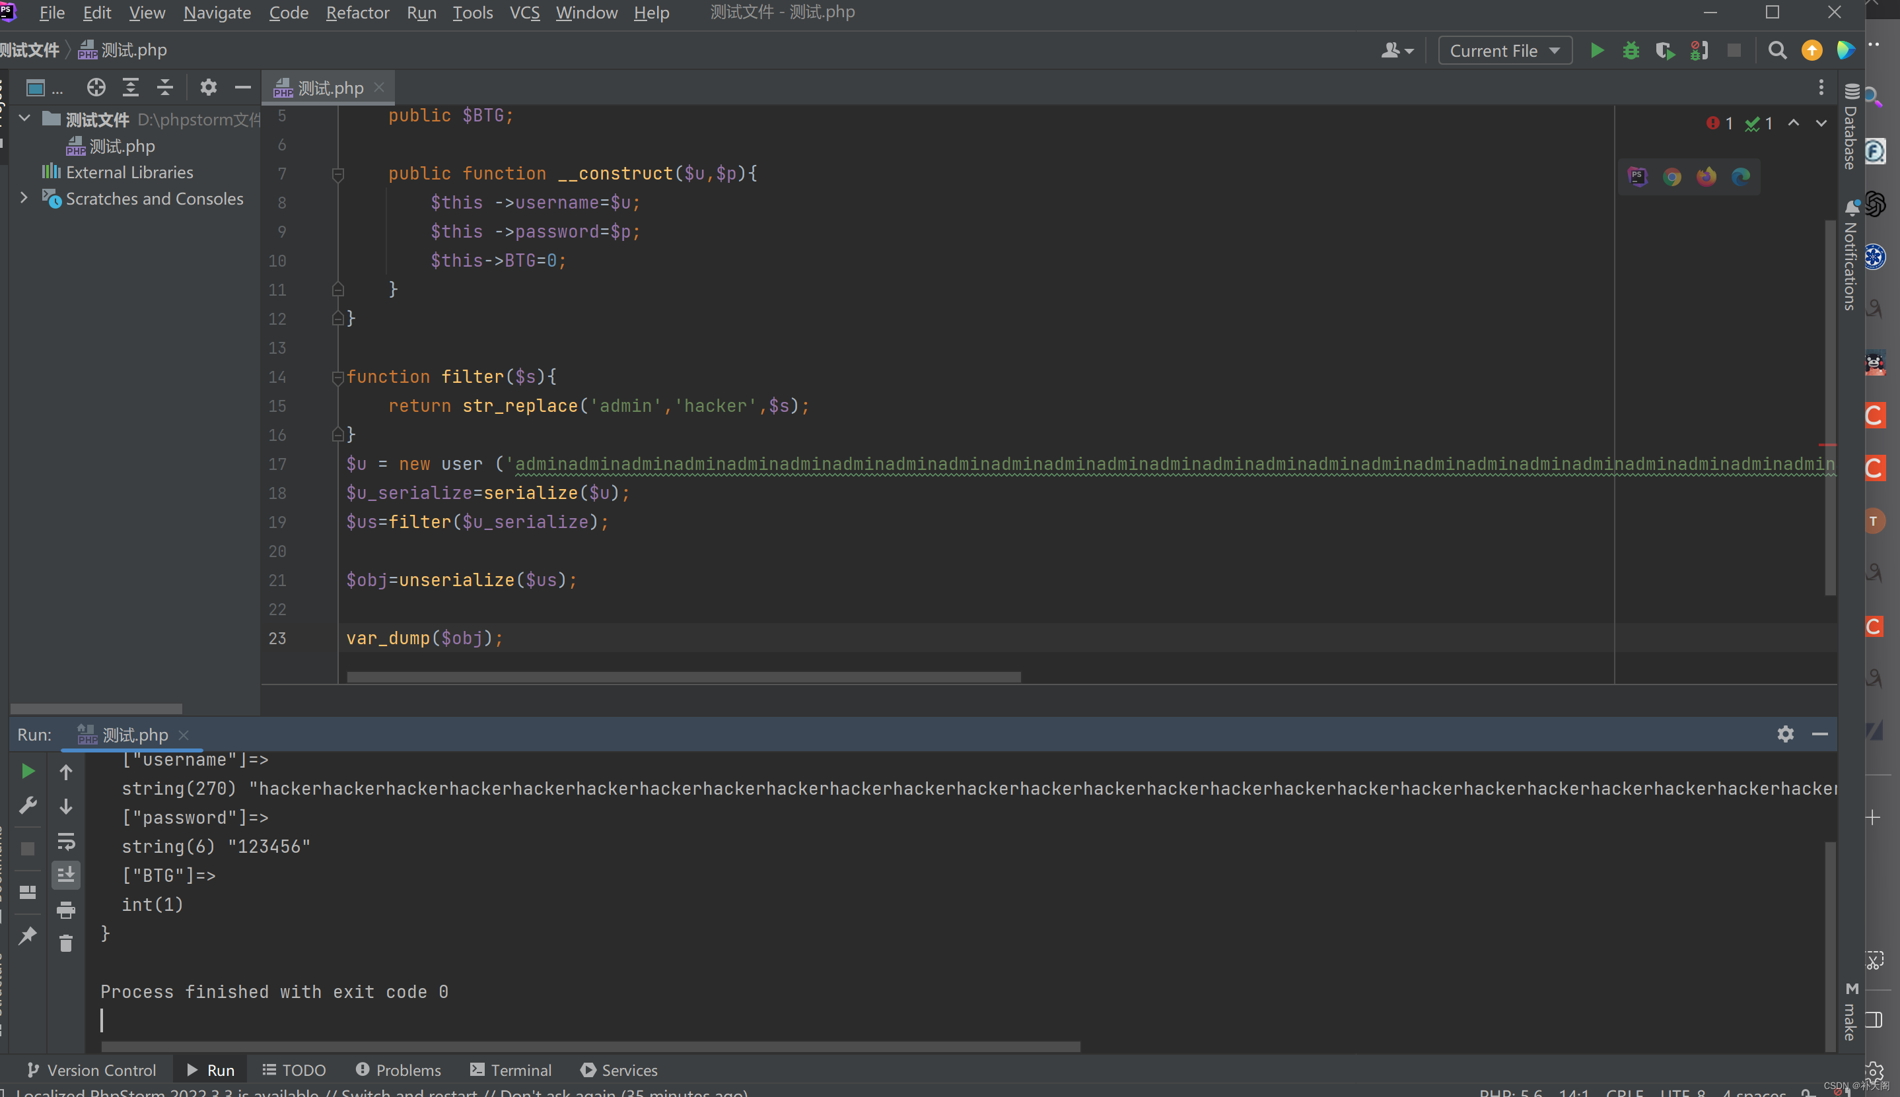Image resolution: width=1900 pixels, height=1097 pixels.
Task: Rerun the script in Run panel
Action: pos(28,771)
